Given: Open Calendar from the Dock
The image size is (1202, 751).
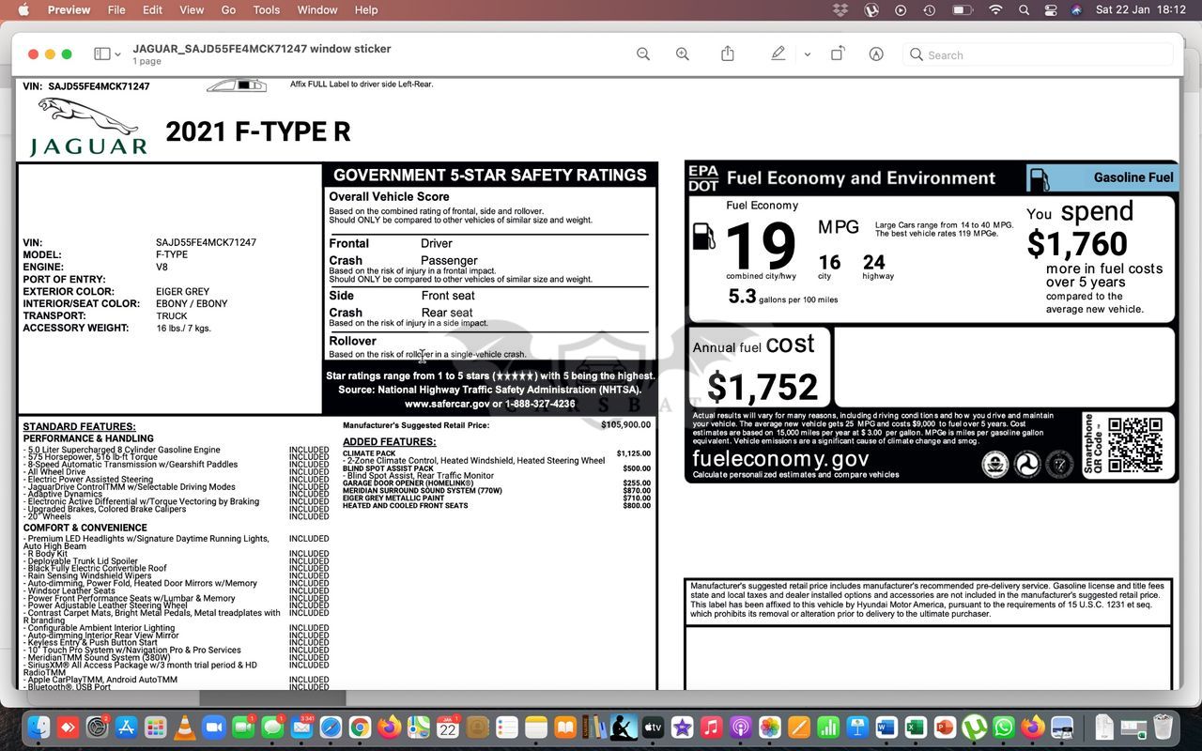Looking at the screenshot, I should 448,728.
